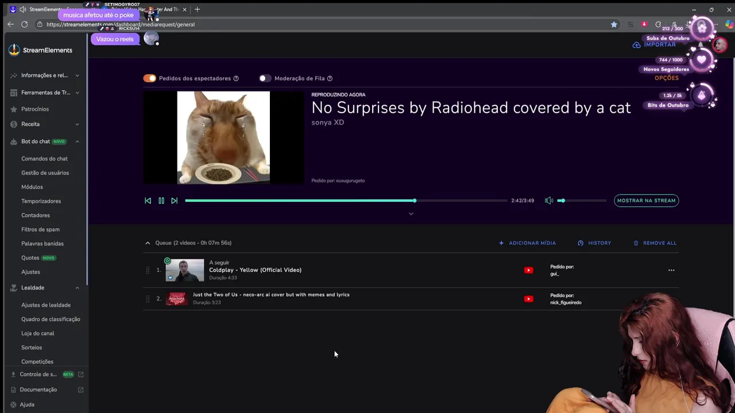
Task: Click the Ajuda question icon
Action: pyautogui.click(x=13, y=404)
